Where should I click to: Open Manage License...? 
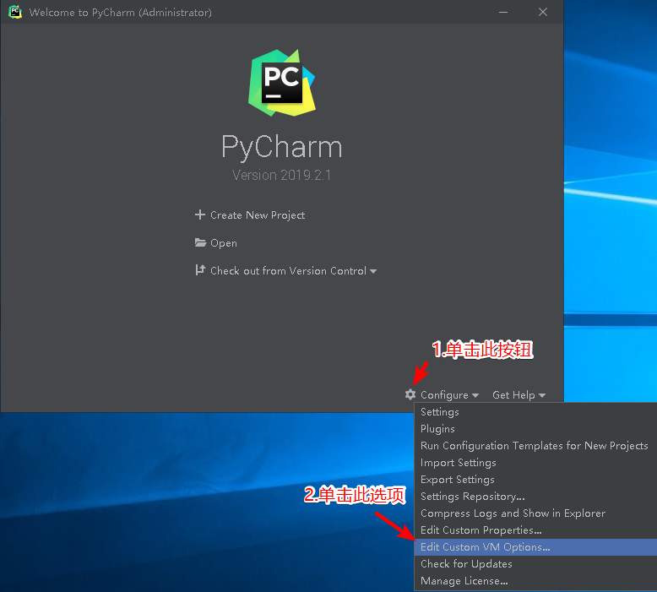[x=535, y=581]
